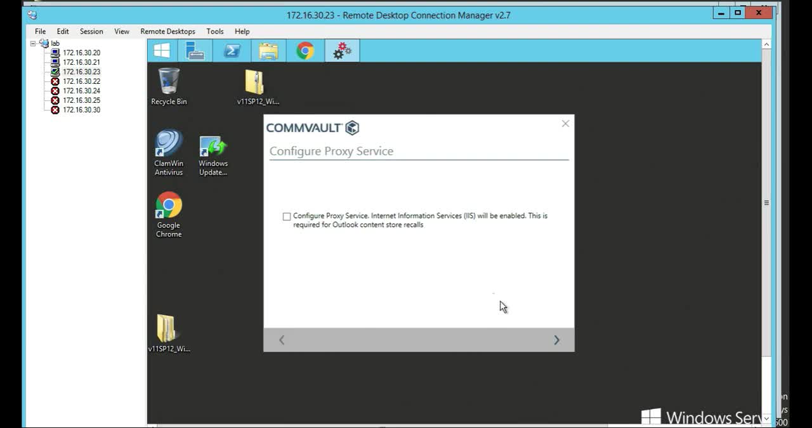Select the connected server 172.16.30.23

pos(81,72)
